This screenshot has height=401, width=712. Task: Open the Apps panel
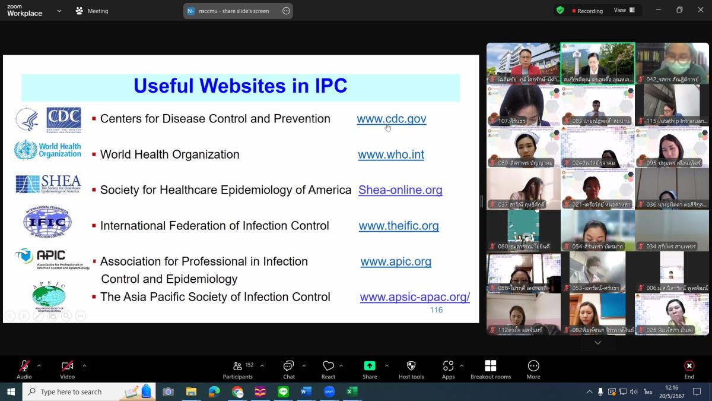pos(449,369)
